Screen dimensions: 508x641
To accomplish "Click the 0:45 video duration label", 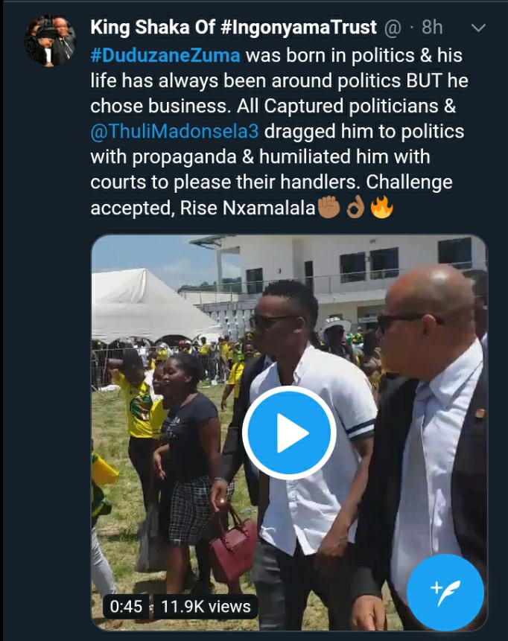I will [126, 606].
